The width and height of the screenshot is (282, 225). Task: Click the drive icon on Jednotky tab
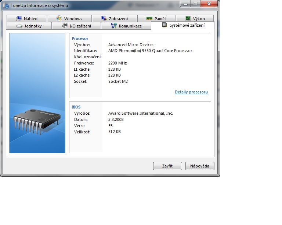click(x=19, y=26)
